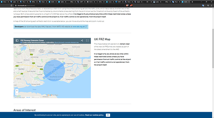
Task: Toggle the map legend panel icon
Action: 17,40
